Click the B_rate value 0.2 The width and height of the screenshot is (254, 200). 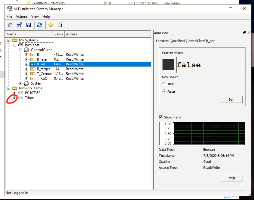(x=57, y=59)
